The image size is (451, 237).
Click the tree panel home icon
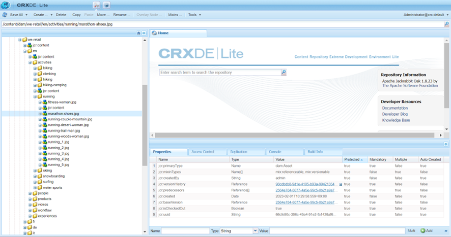tap(138, 33)
